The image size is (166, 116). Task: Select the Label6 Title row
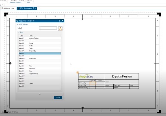(x=40, y=48)
